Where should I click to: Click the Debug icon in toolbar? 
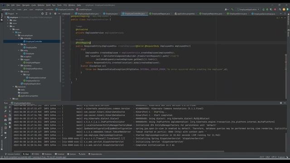(267, 10)
